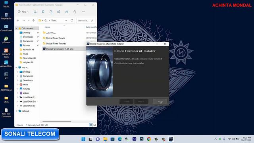This screenshot has width=254, height=143.
Task: Collapse the This PC tree node
Action: (x=16, y=68)
